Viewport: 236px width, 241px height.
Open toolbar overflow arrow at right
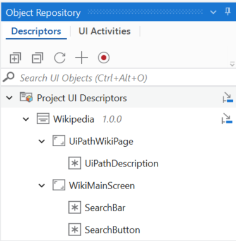tap(232, 64)
